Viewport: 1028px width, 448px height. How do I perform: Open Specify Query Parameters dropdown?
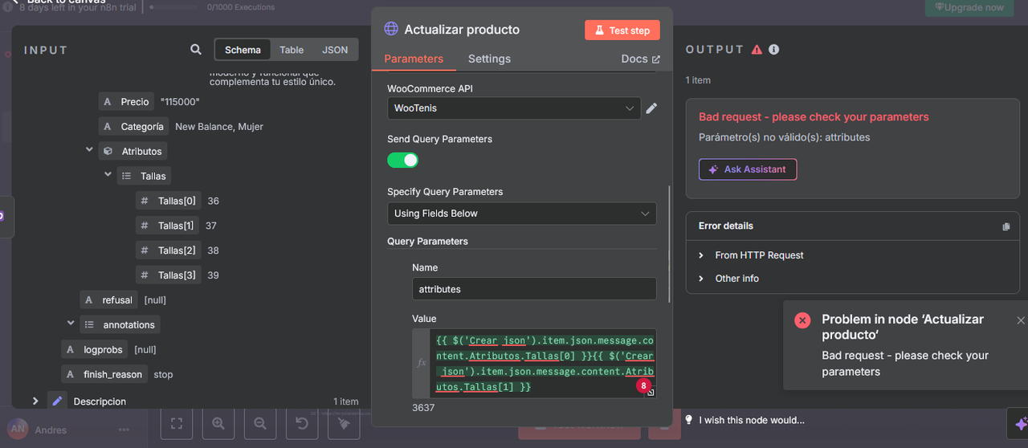pos(522,214)
